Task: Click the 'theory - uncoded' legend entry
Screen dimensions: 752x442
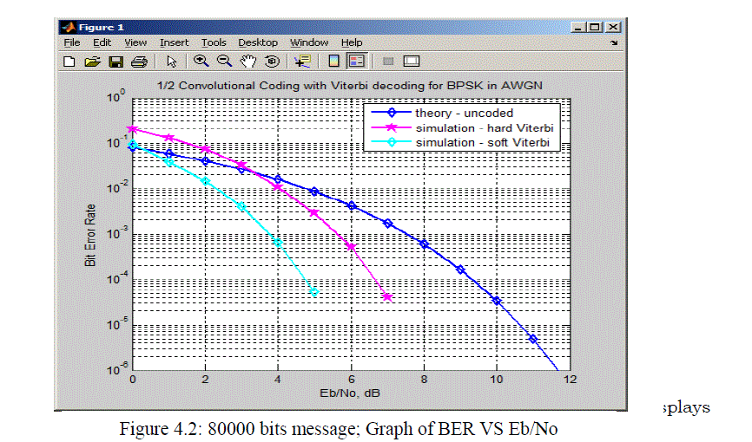Action: (464, 113)
